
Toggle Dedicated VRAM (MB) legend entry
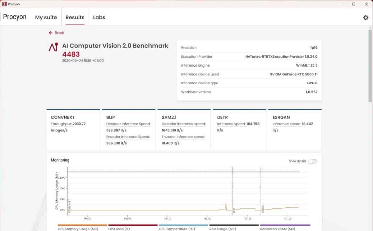pos(285,227)
